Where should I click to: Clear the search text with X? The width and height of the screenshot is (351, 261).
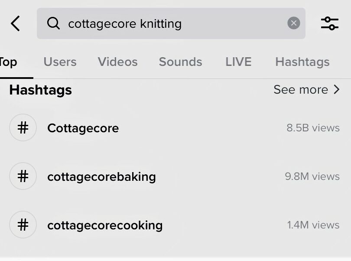[293, 23]
